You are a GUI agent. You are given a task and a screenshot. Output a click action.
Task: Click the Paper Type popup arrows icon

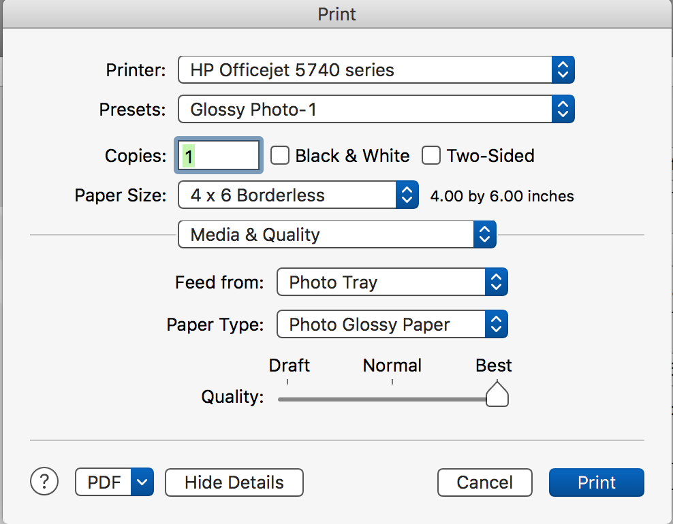(496, 324)
